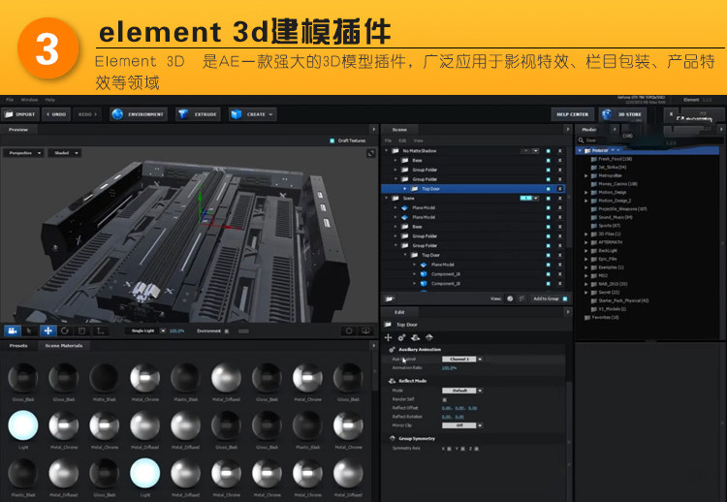Click the flag view icon next to View
This screenshot has width=727, height=502.
point(522,299)
